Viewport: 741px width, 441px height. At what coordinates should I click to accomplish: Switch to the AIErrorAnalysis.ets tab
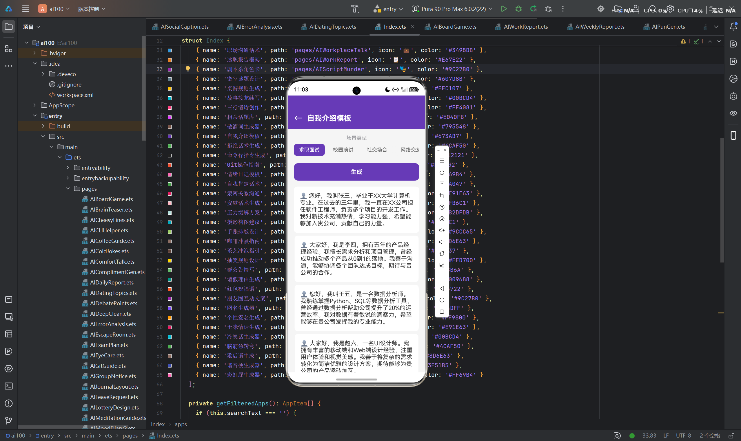coord(255,27)
